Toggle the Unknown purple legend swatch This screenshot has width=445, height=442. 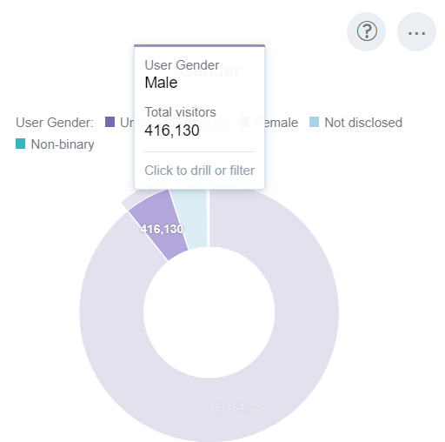[110, 122]
